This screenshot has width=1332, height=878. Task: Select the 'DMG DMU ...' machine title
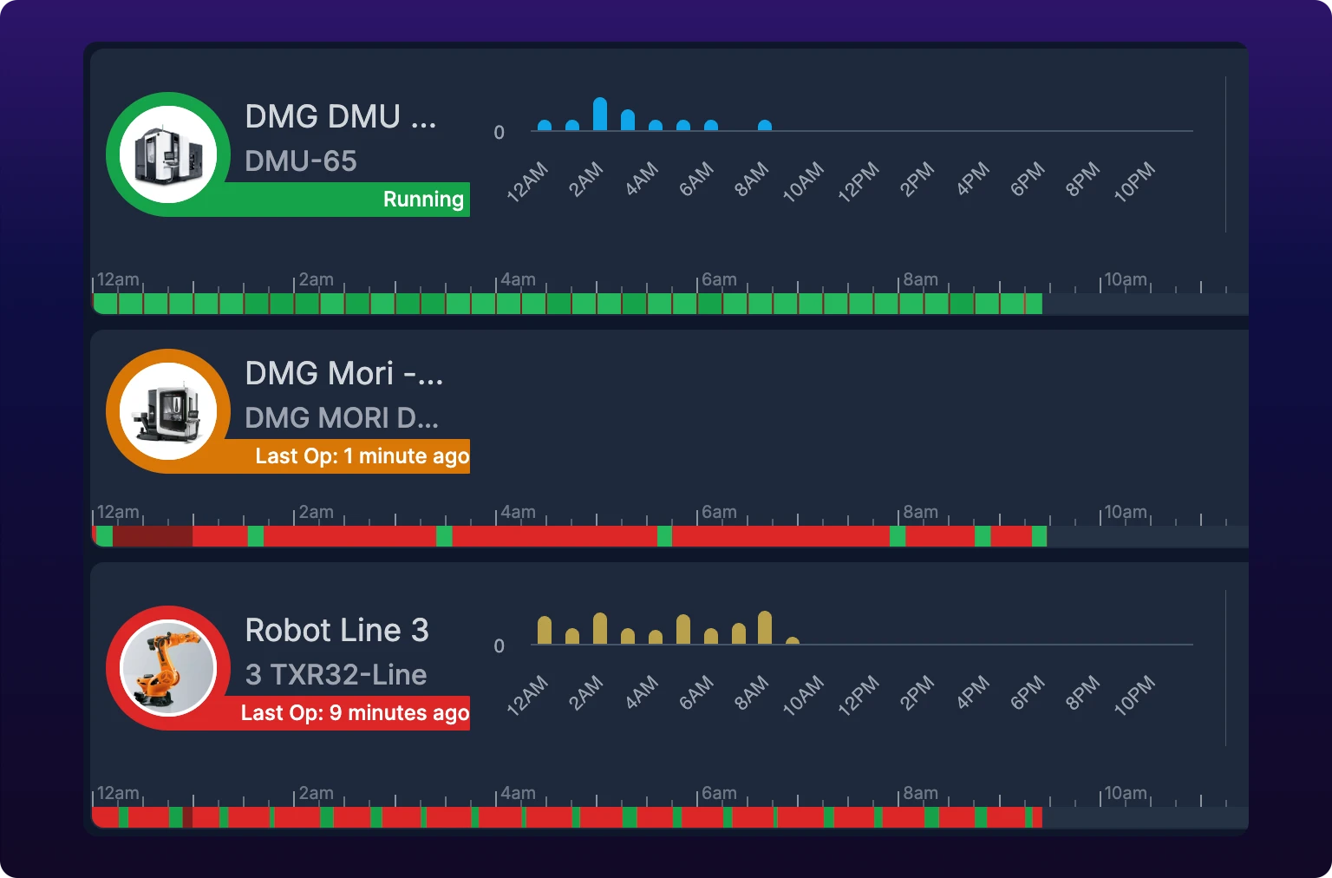click(x=341, y=116)
